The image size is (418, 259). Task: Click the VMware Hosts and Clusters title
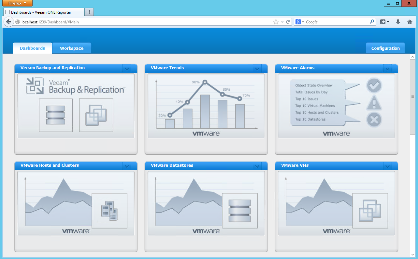(x=50, y=165)
